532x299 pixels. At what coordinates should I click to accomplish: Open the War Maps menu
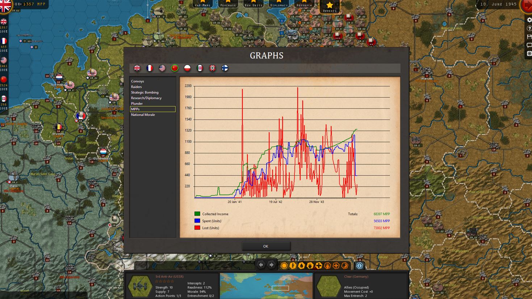(202, 4)
